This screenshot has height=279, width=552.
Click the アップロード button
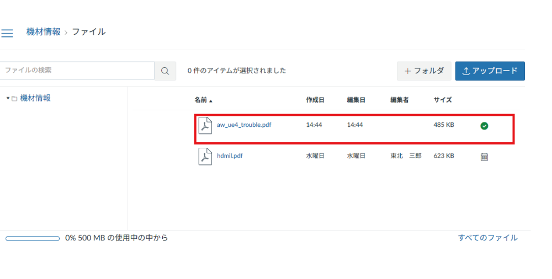point(490,71)
